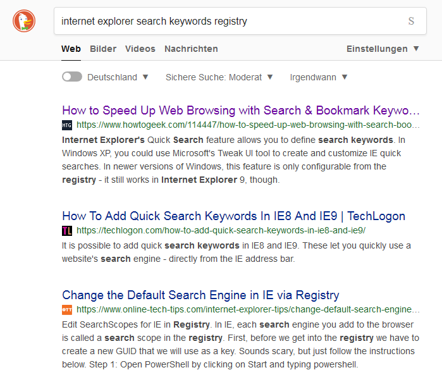This screenshot has height=382, width=442.
Task: Toggle the Deutschland region switch
Action: pos(72,77)
